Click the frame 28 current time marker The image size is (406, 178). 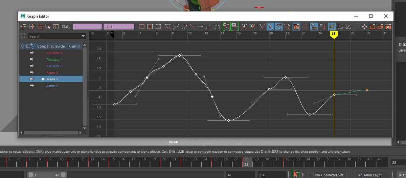tap(334, 34)
